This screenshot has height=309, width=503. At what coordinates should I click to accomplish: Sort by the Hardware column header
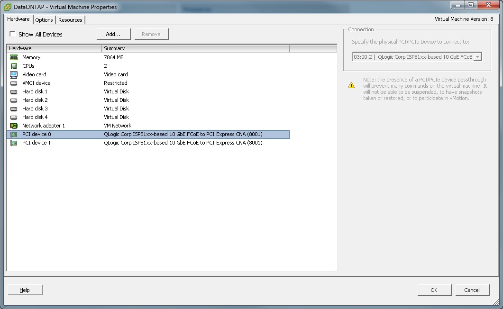pyautogui.click(x=54, y=48)
